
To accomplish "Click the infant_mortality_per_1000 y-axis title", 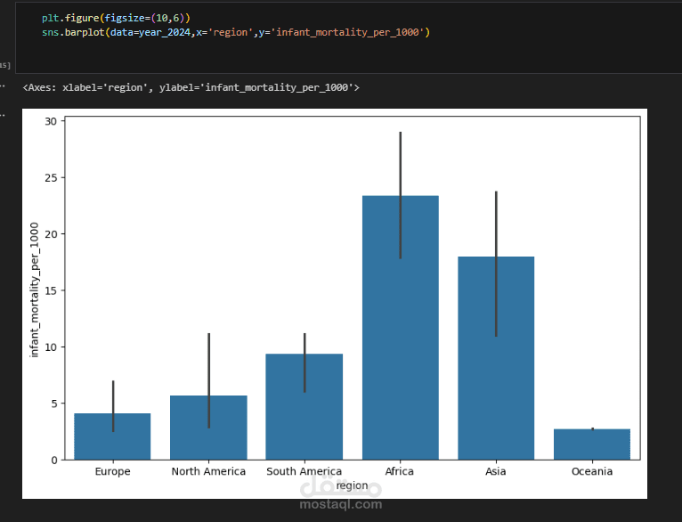I will 36,290.
